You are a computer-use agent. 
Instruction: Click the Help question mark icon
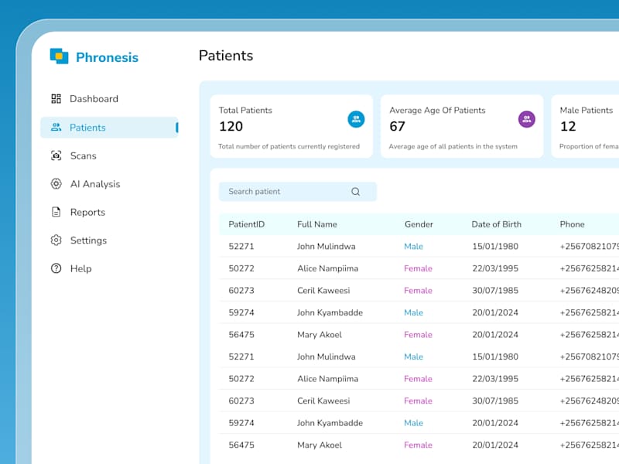56,268
